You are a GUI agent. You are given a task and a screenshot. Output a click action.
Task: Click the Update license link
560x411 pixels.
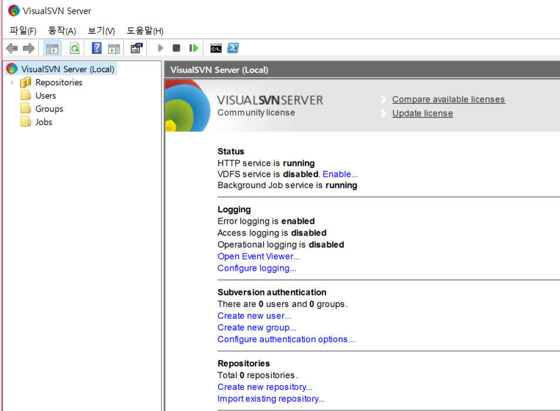pyautogui.click(x=422, y=113)
